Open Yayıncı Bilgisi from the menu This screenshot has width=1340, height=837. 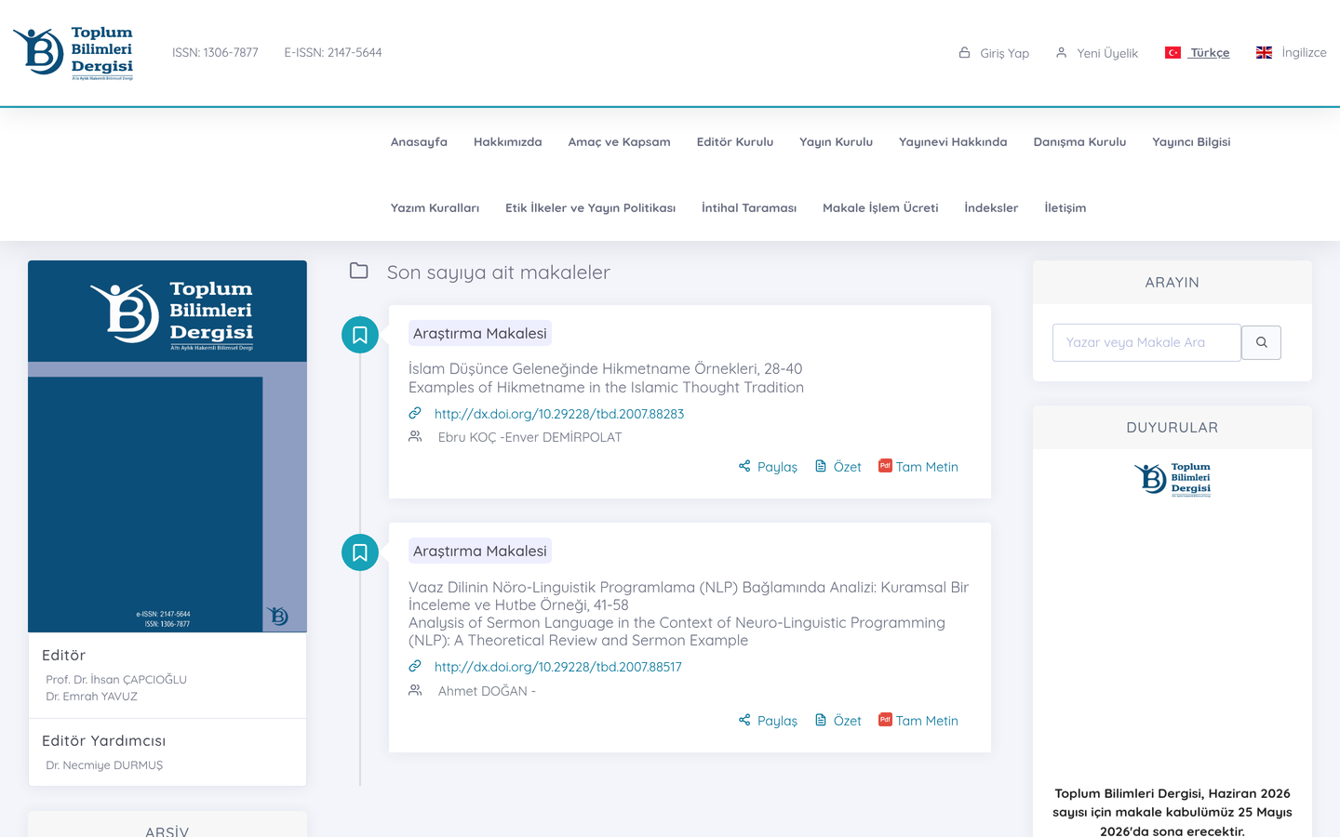coord(1191,142)
